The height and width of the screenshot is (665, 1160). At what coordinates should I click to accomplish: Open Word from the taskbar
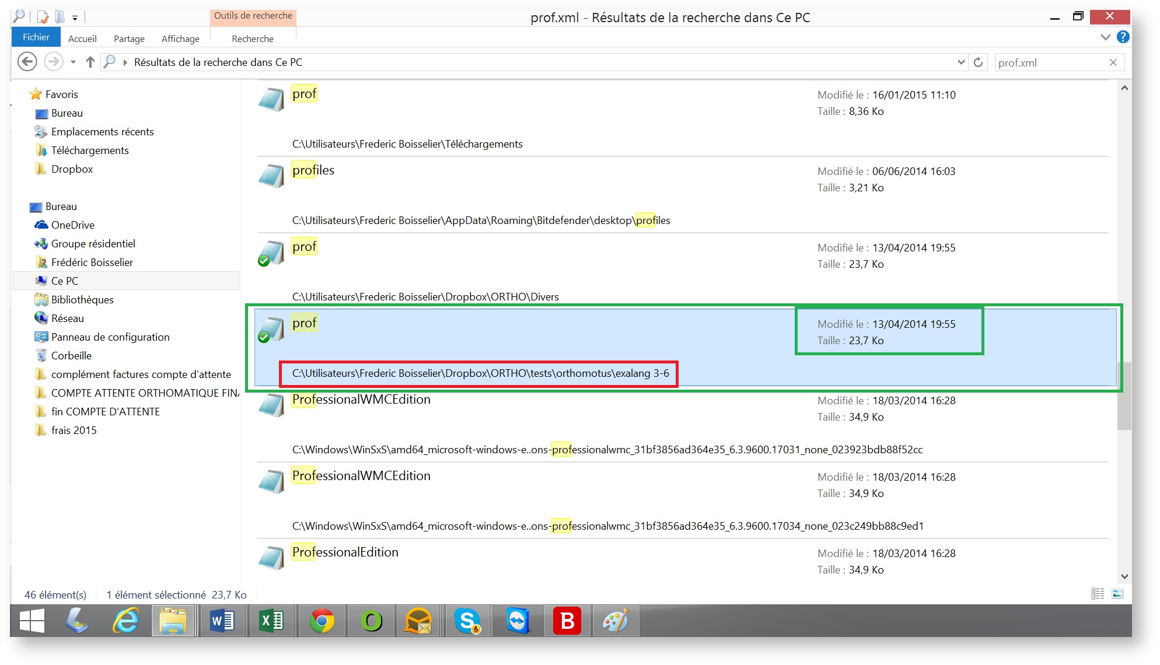222,621
